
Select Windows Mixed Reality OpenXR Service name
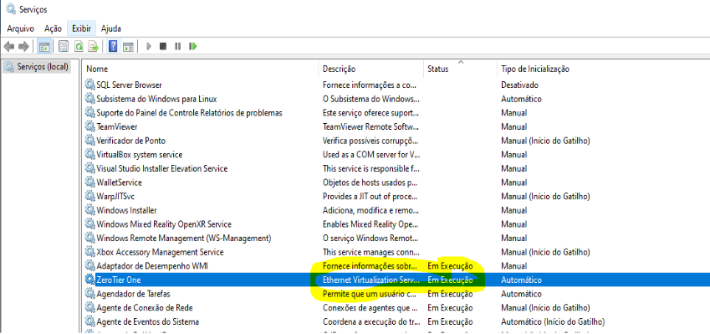pyautogui.click(x=164, y=224)
